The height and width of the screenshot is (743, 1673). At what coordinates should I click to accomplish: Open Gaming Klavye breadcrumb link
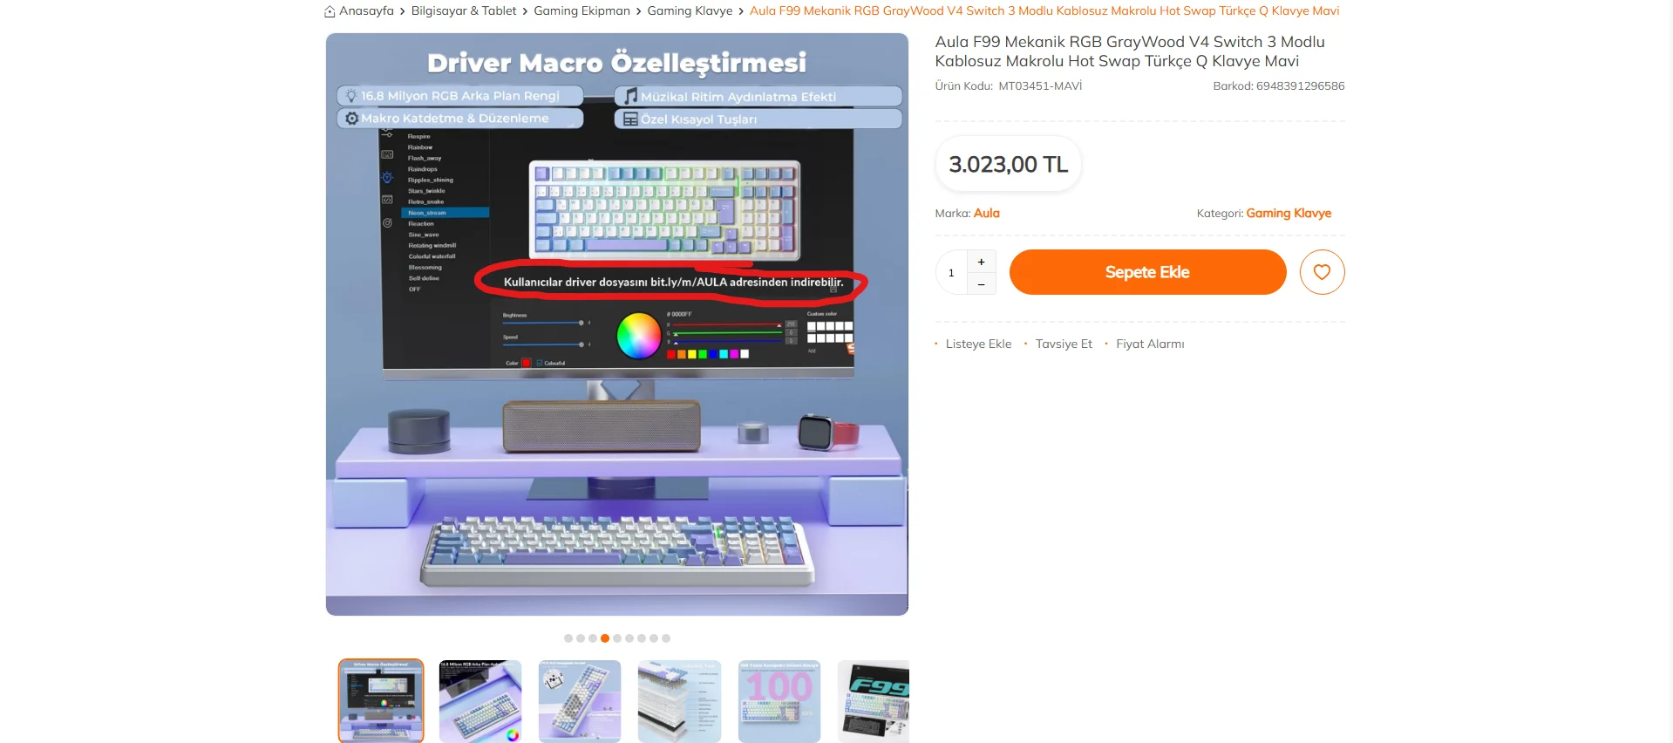(690, 11)
